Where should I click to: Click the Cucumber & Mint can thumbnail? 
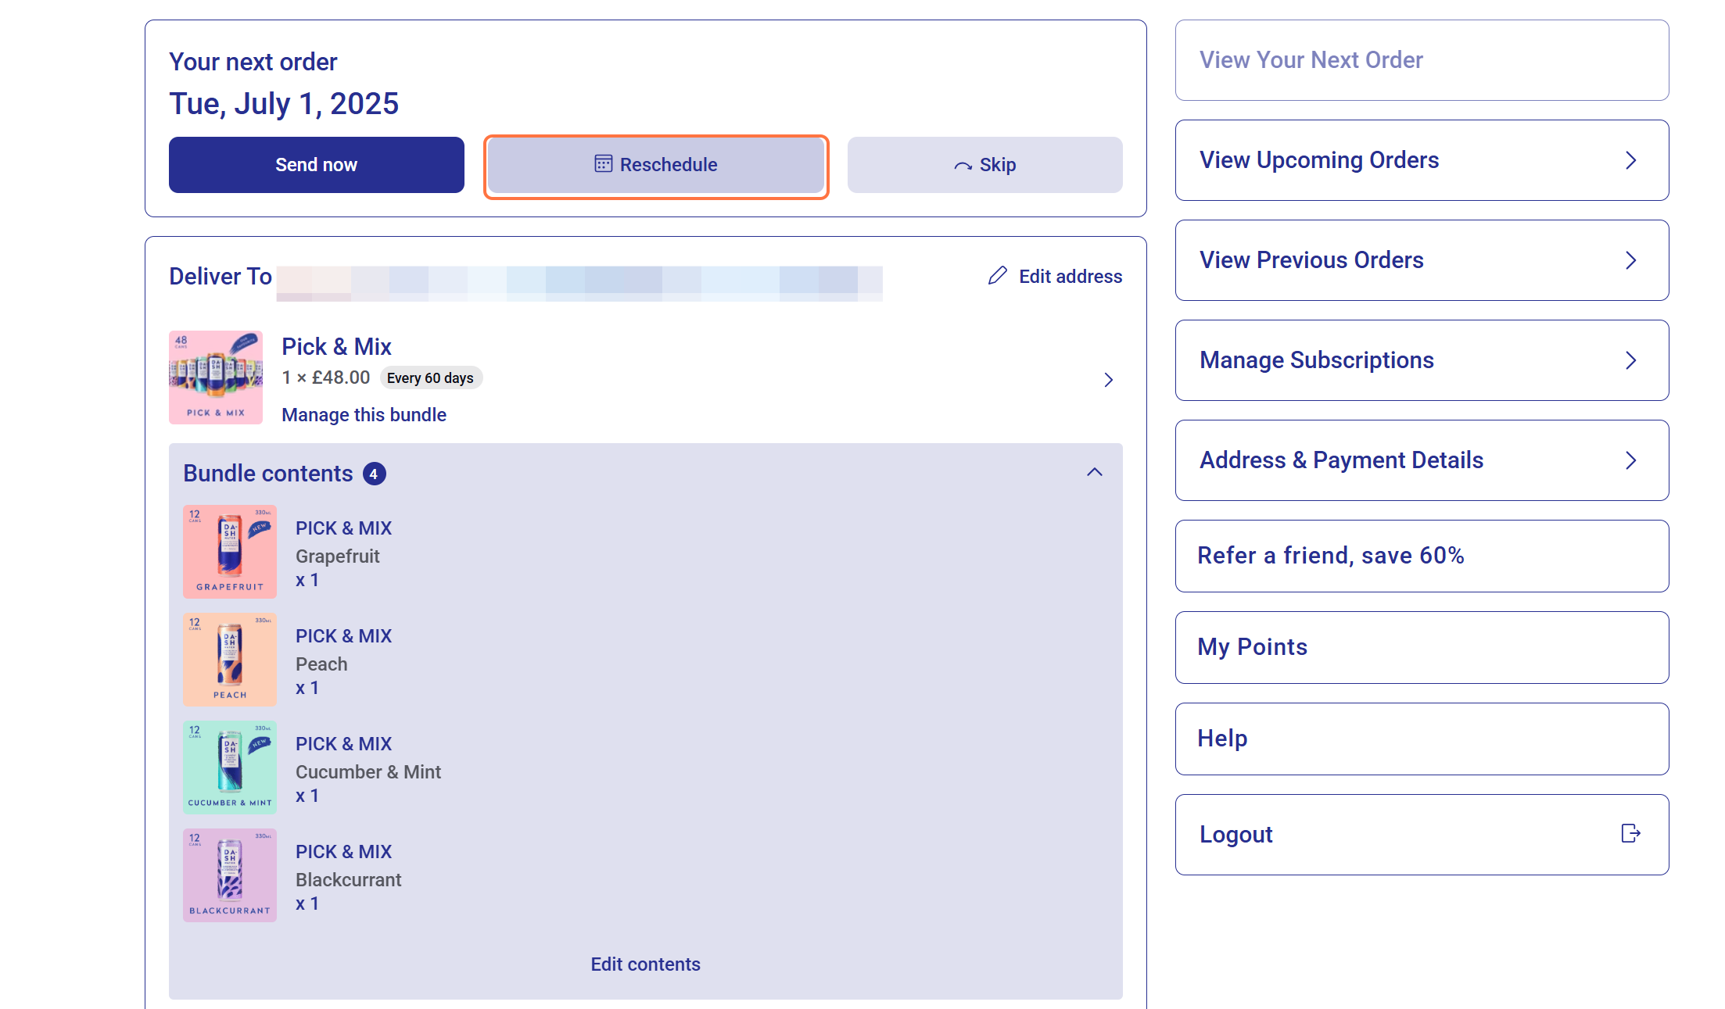[x=230, y=767]
